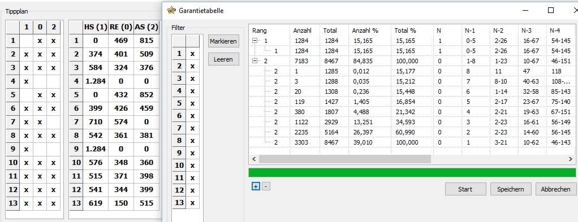This screenshot has height=222, width=578.
Task: Select the 1.284 cell in statistics row 4
Action: [x=95, y=81]
